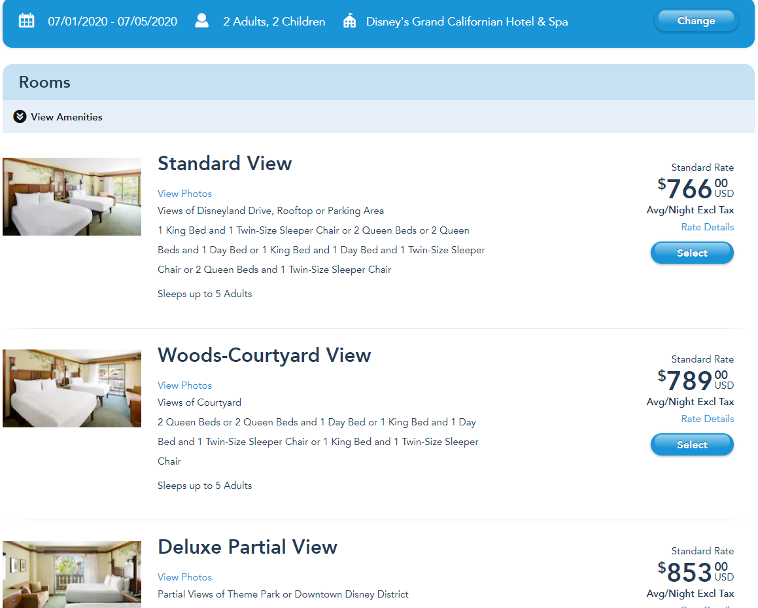
Task: Click the Deluxe Partial View heading
Action: [x=247, y=547]
